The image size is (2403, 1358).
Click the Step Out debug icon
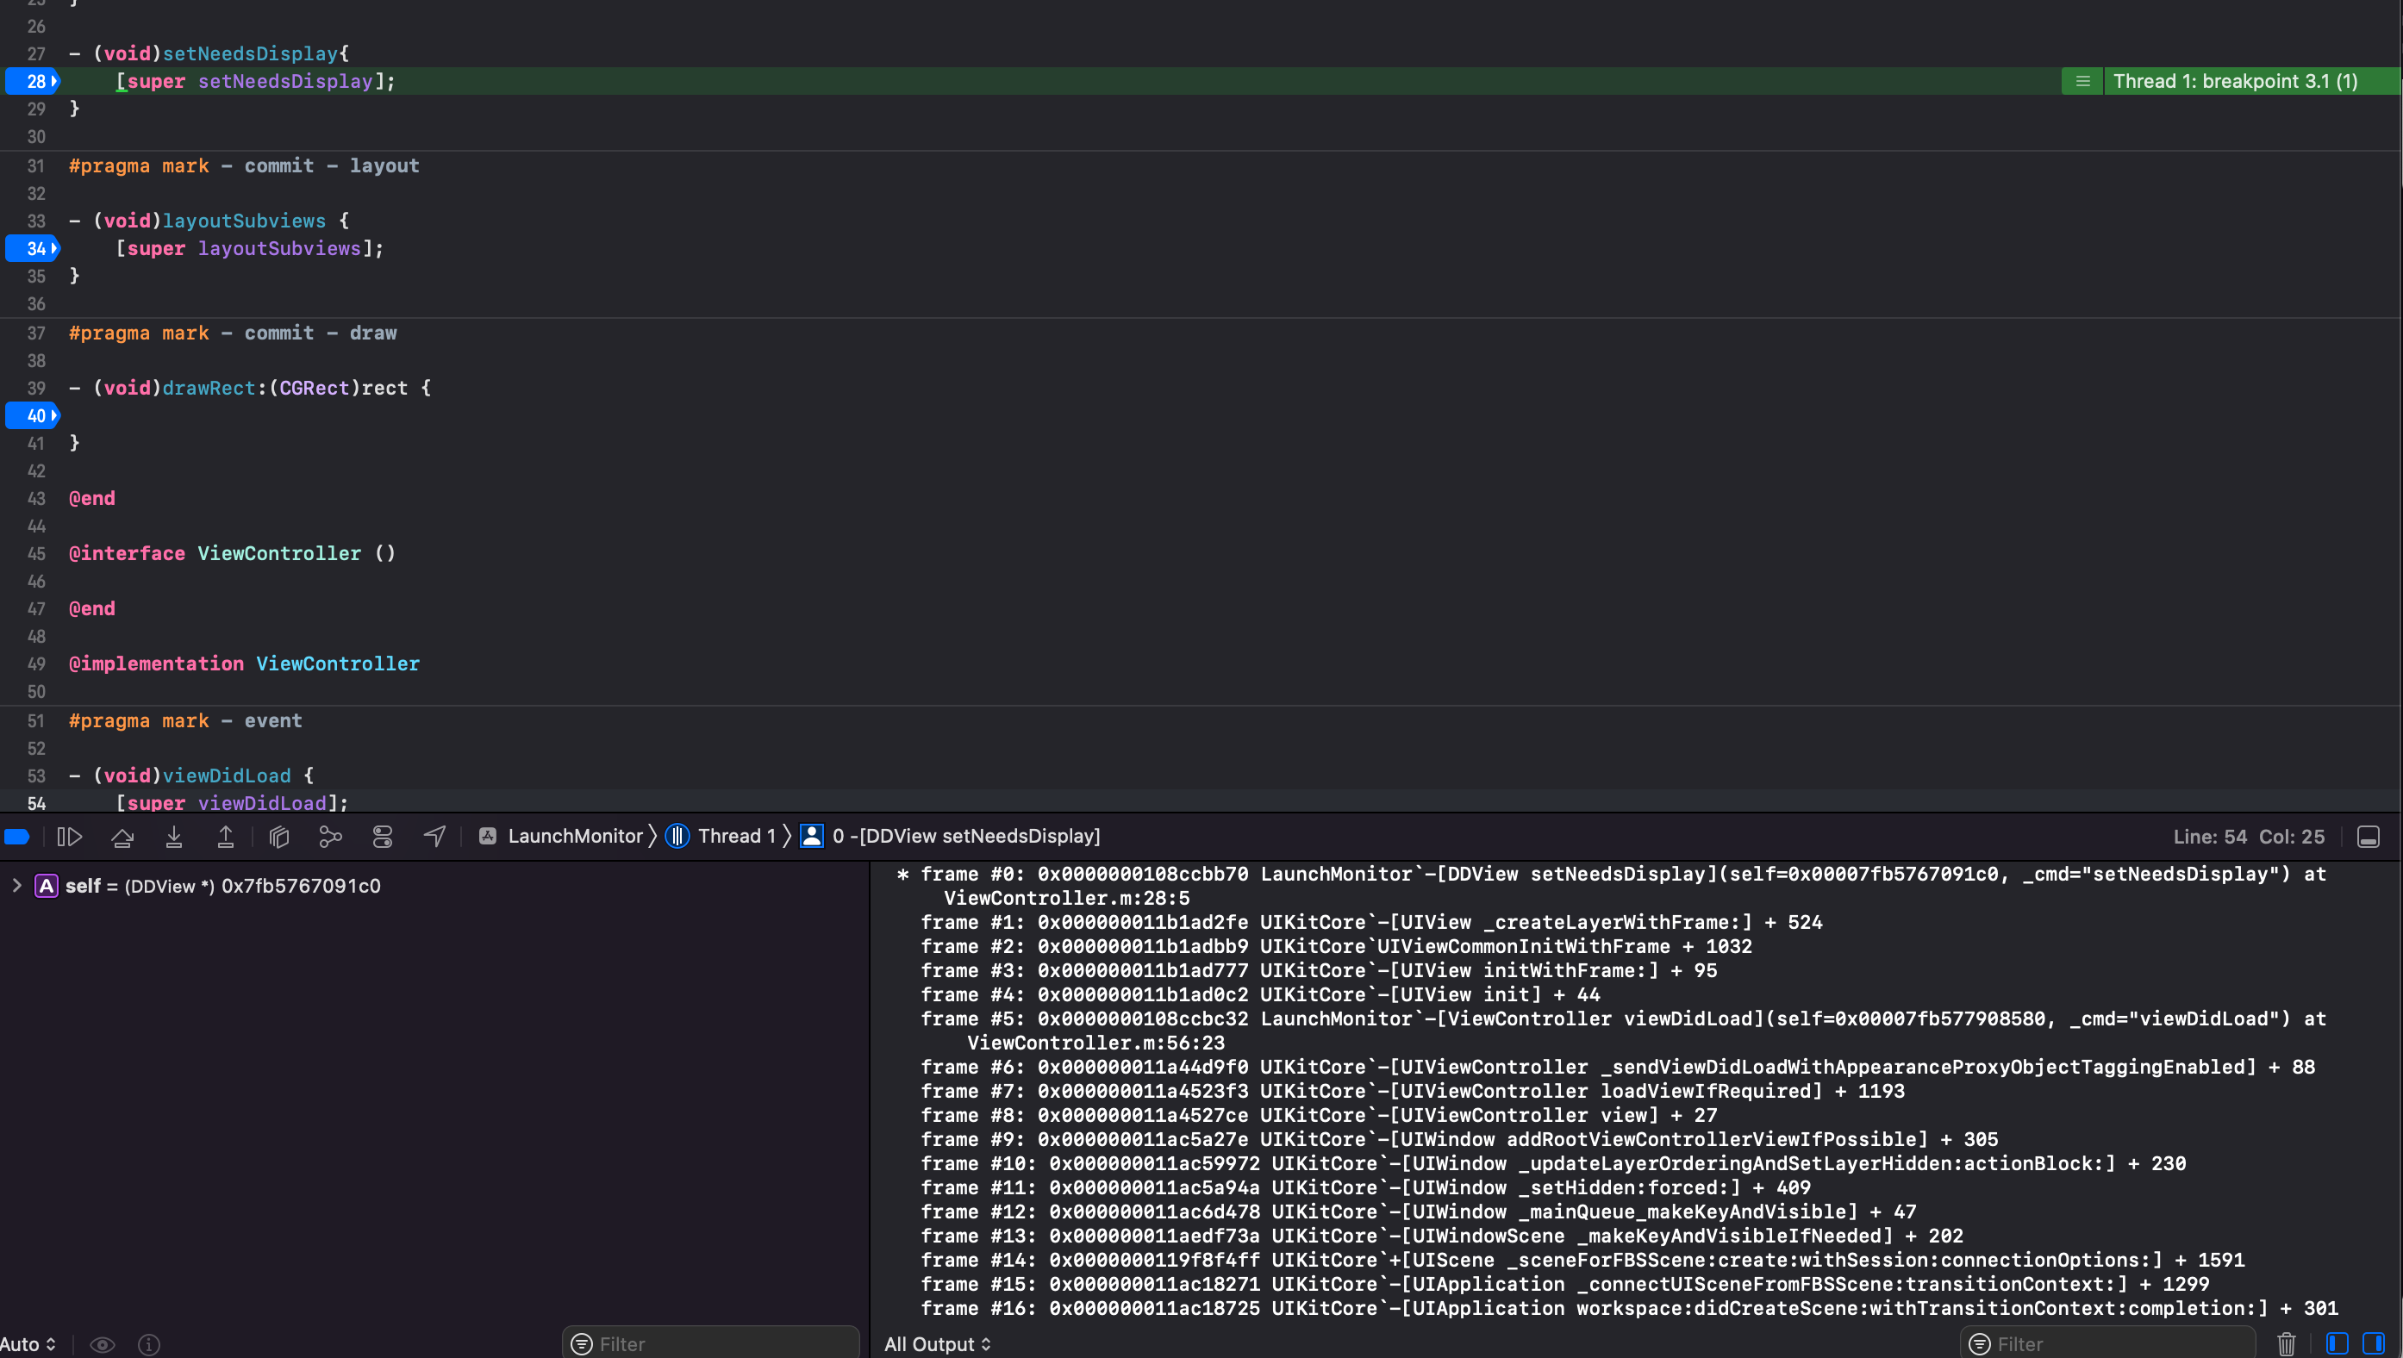click(x=225, y=837)
